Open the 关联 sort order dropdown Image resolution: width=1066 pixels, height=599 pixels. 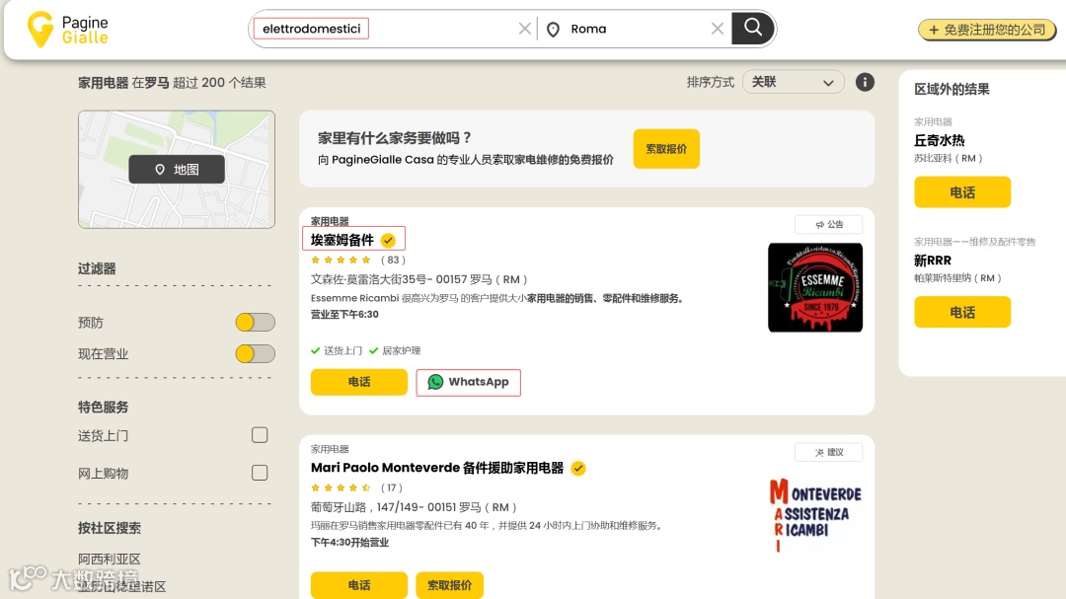point(793,82)
